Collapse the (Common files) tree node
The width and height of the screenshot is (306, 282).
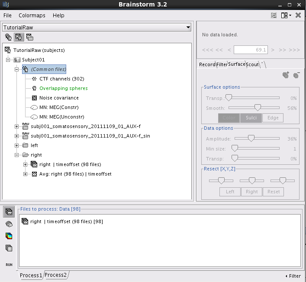(x=17, y=69)
